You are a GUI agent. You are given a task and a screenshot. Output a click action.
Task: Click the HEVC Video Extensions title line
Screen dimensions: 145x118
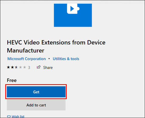coord(56,42)
